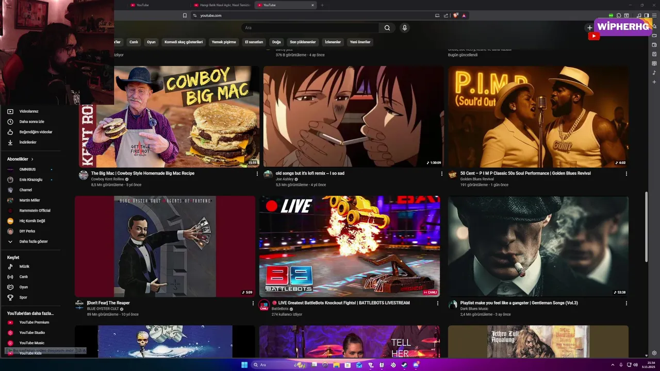Open Charnel subscription channel
The width and height of the screenshot is (660, 371).
tap(25, 190)
